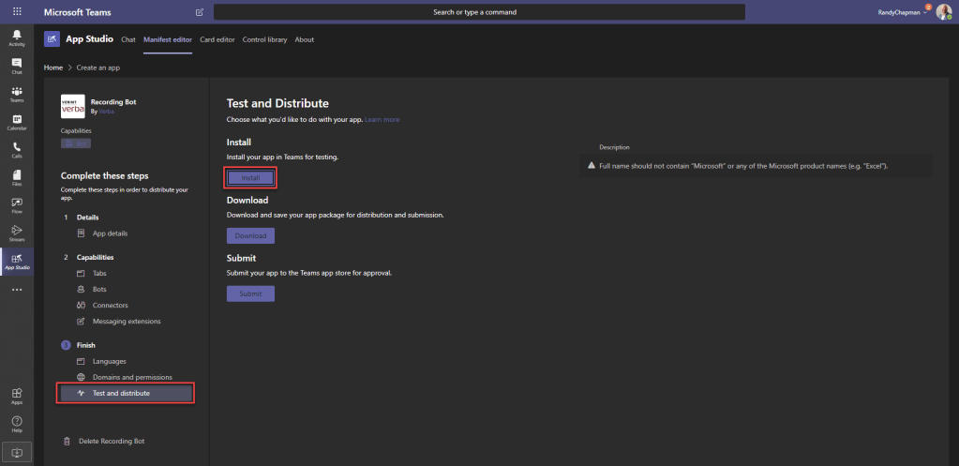Viewport: 959px width, 466px height.
Task: Click Delete Recording Bot
Action: (112, 441)
